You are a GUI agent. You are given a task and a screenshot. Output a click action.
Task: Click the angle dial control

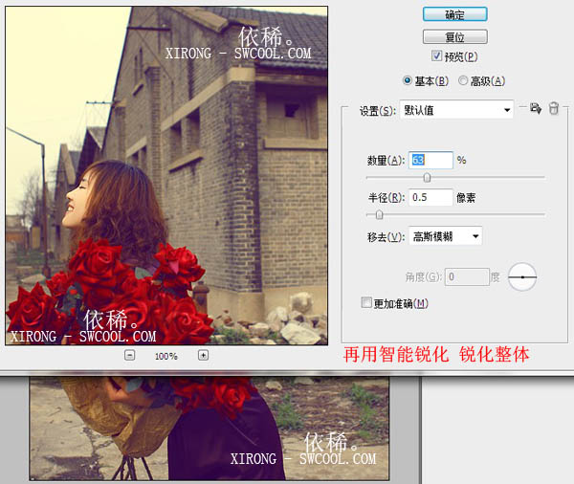coord(522,277)
